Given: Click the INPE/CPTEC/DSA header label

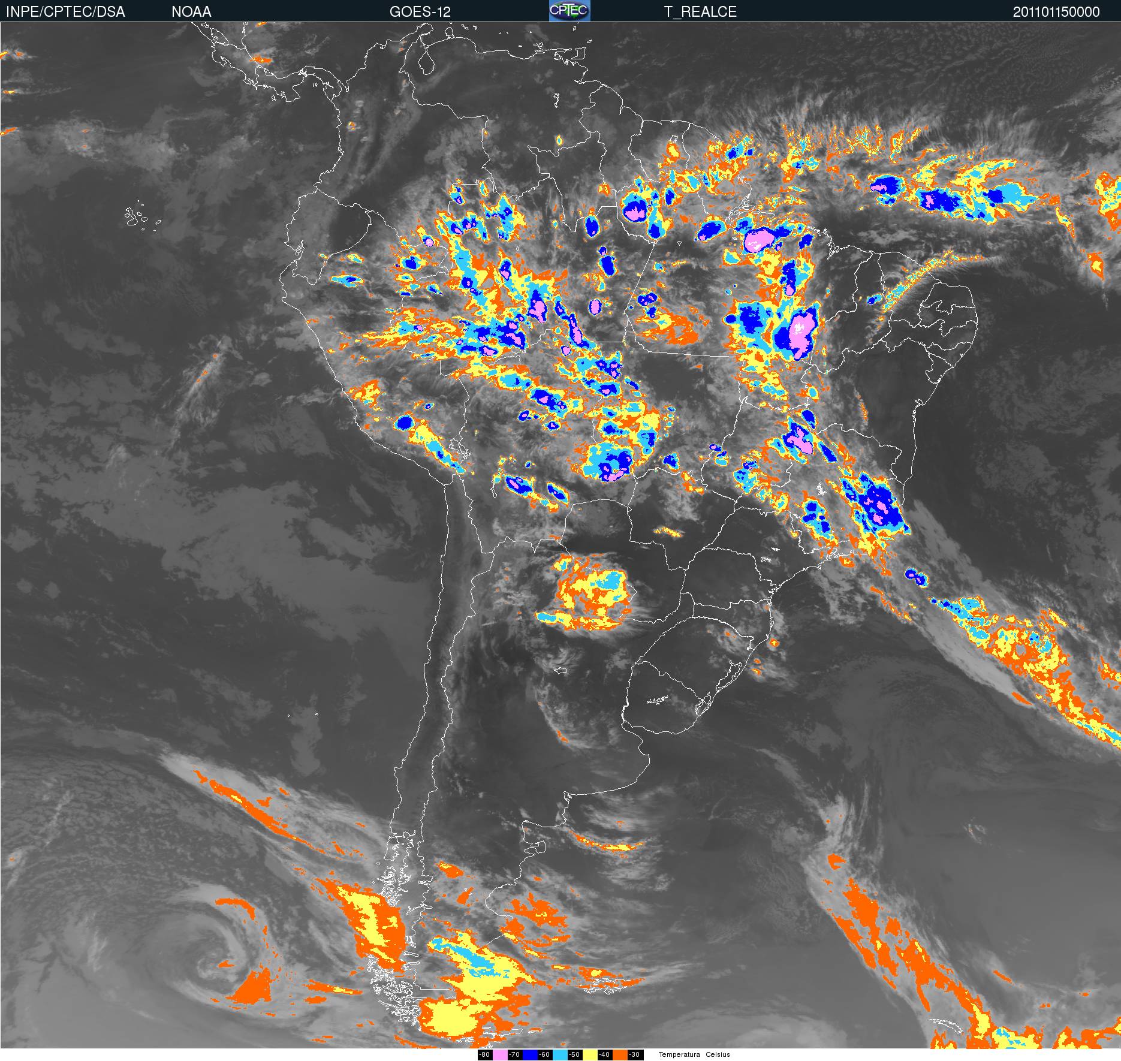Looking at the screenshot, I should tap(65, 12).
